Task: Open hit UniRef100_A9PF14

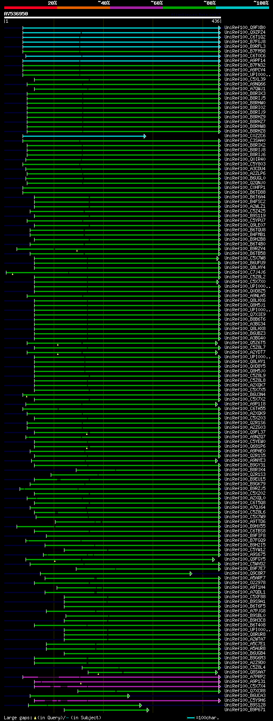Action: click(245, 61)
